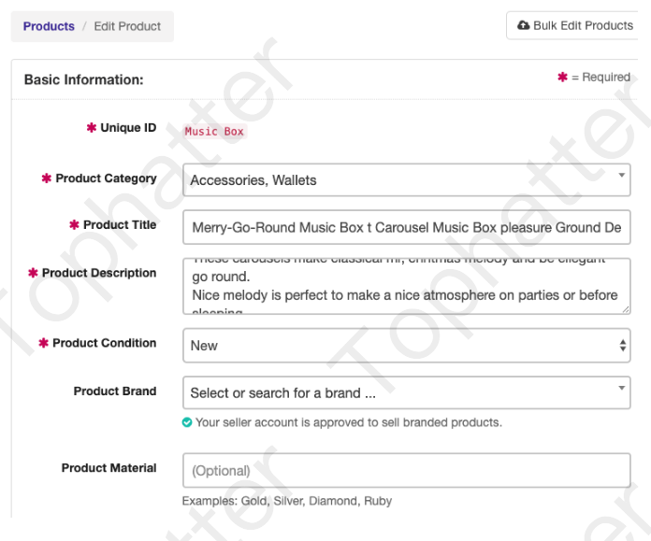651x541 pixels.
Task: Click the arrow icon of the Product Brand field
Action: pyautogui.click(x=623, y=387)
